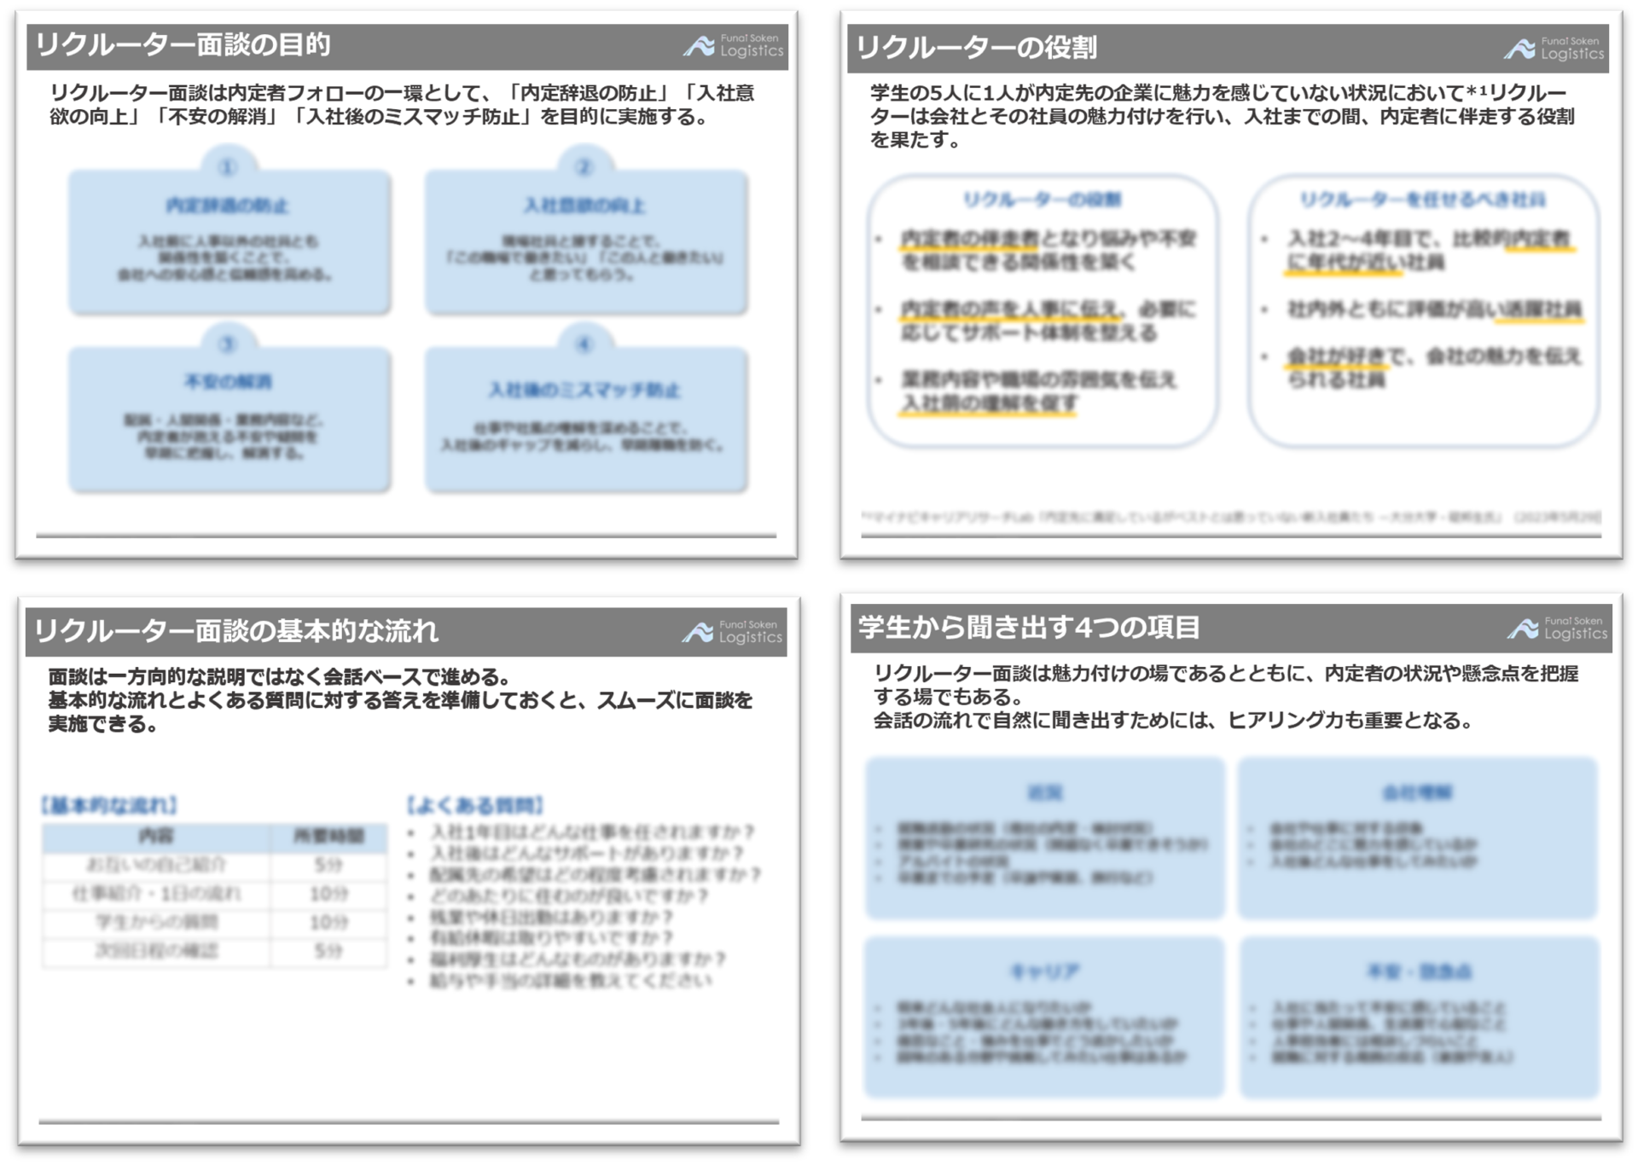
Task: Click the circled number 4 badge
Action: 584,344
